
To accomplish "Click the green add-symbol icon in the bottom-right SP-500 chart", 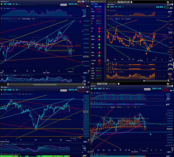I will pyautogui.click(x=92, y=89).
